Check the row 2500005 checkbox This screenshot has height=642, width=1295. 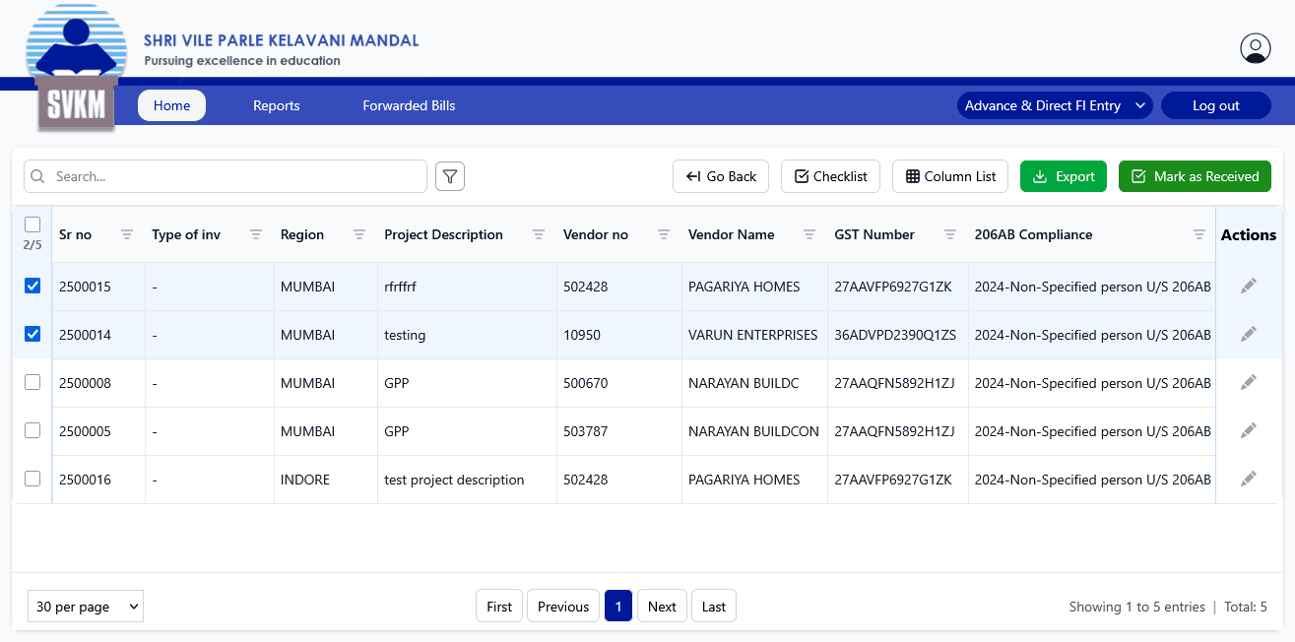32,430
